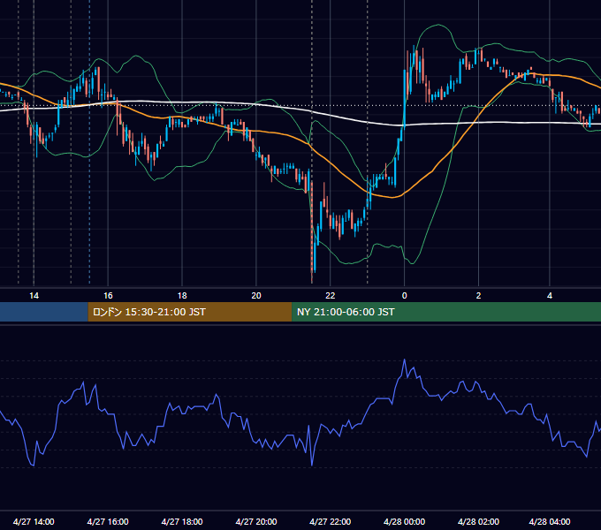Click the '20' hour label on price chart axis

click(256, 296)
